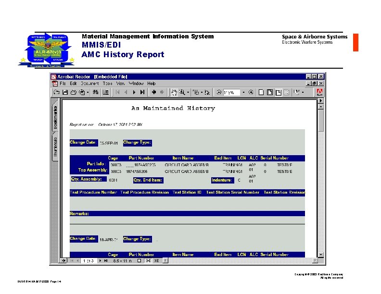
Task: Click the status bar previous page button
Action: tap(77, 261)
